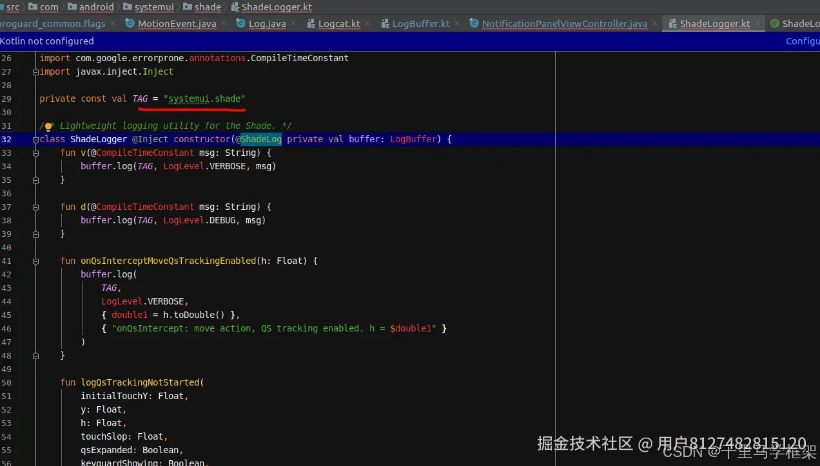
Task: Close the Log.java tab
Action: tap(293, 24)
